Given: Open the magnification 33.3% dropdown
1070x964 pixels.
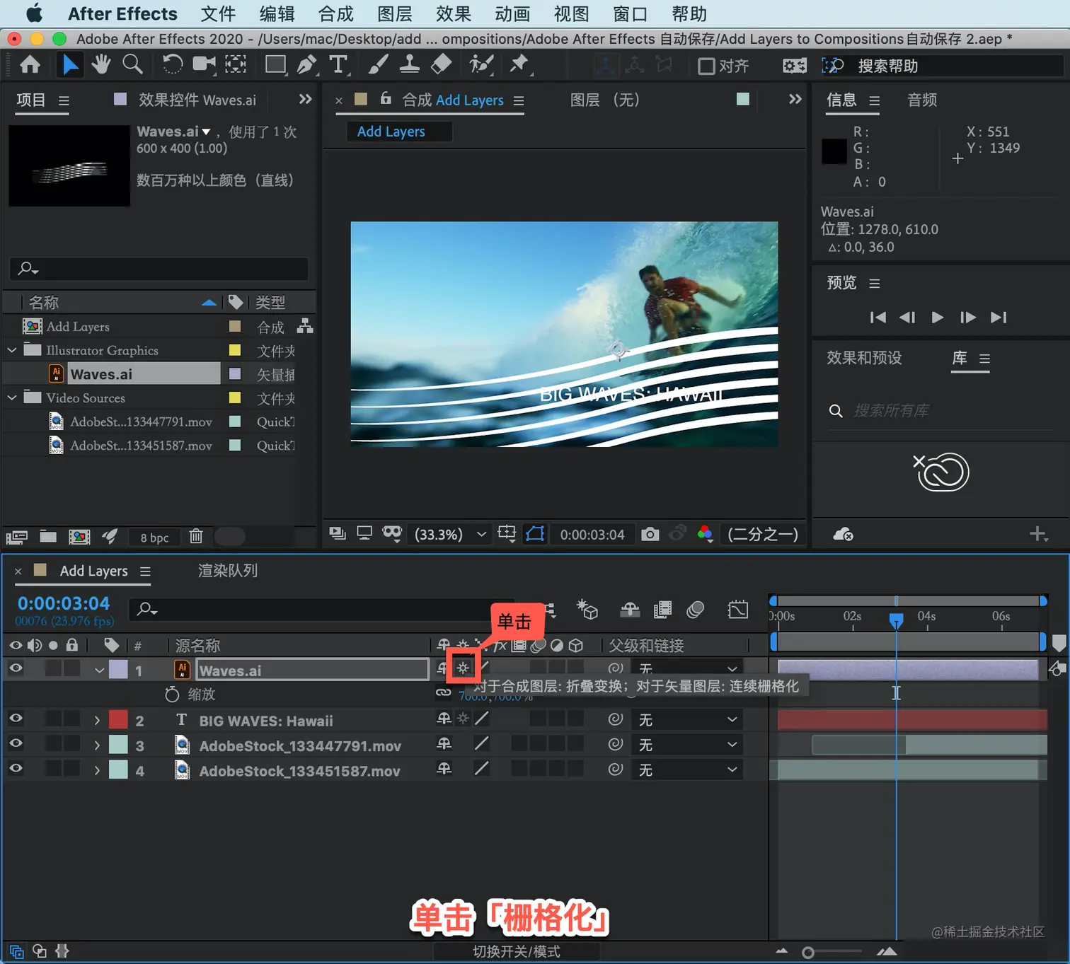Looking at the screenshot, I should (451, 534).
